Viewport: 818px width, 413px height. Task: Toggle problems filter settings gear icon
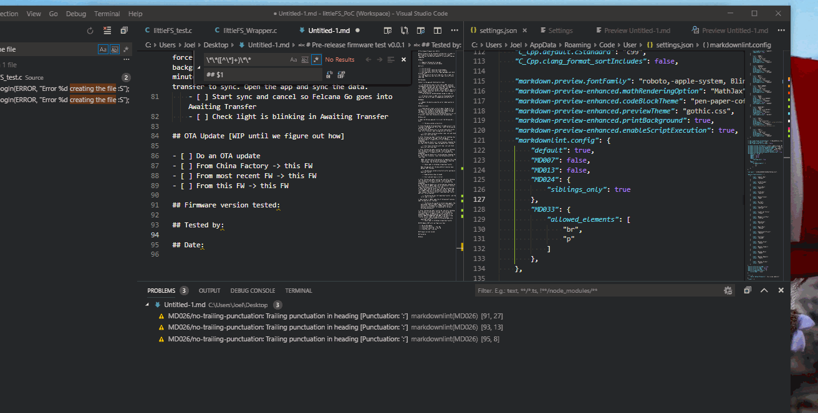[x=728, y=291]
